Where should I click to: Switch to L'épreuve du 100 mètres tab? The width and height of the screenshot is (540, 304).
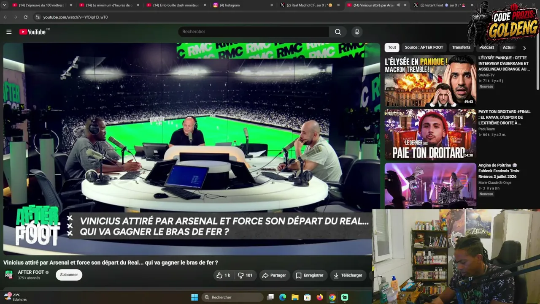point(42,5)
